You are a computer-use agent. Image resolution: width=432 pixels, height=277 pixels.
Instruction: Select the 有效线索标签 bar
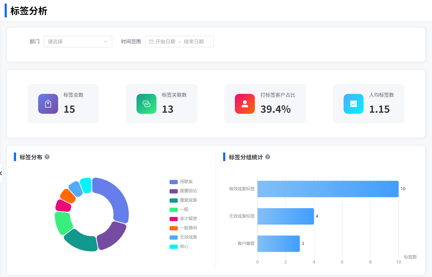coord(328,189)
